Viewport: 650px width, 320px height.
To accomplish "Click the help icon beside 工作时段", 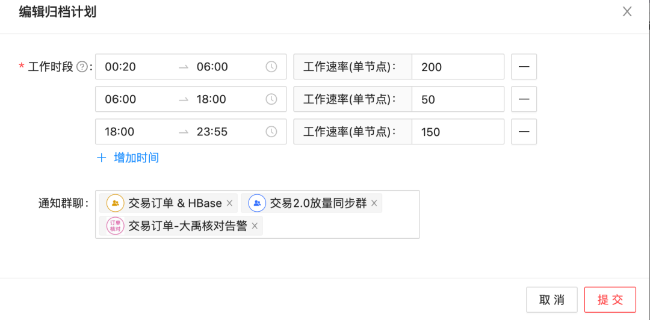I will pyautogui.click(x=82, y=67).
